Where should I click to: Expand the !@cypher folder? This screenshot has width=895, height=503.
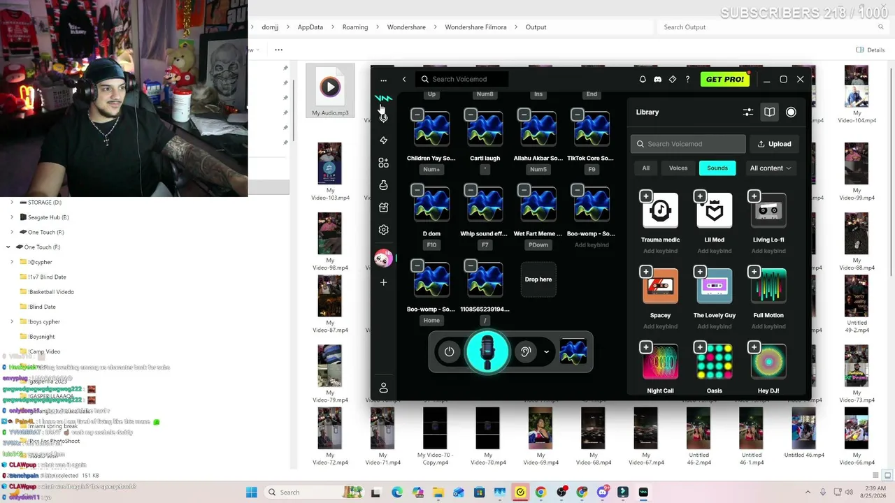pos(12,262)
